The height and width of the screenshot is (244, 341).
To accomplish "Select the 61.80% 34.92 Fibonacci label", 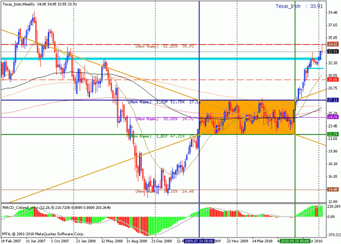I will click(x=164, y=47).
